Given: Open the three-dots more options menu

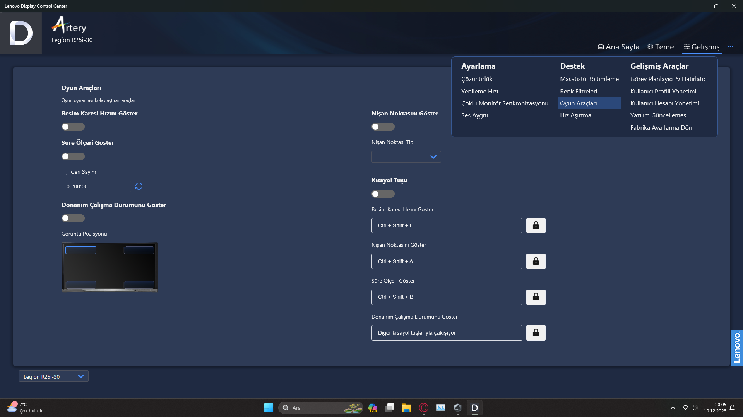Looking at the screenshot, I should (730, 47).
